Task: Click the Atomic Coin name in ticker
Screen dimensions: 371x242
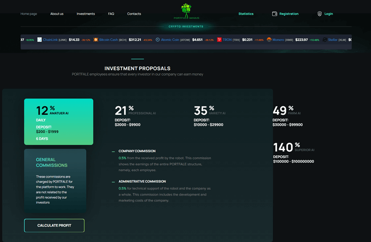Action: click(170, 40)
